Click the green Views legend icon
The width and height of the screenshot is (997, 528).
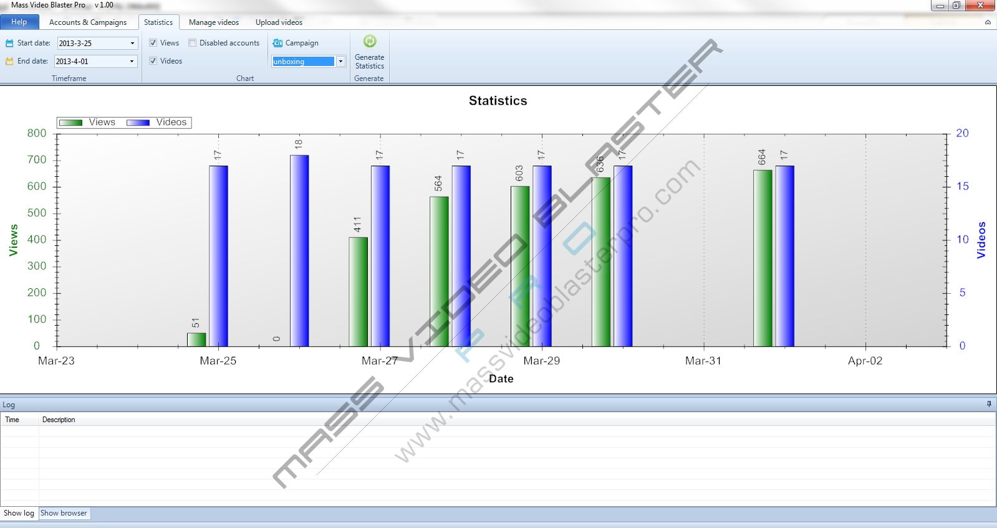71,123
